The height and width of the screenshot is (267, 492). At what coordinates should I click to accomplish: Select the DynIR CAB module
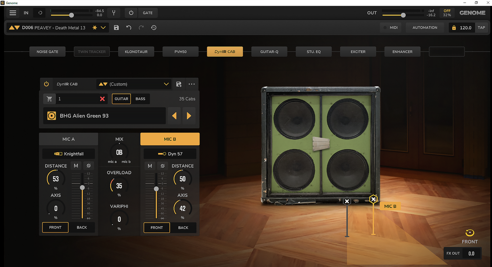225,52
